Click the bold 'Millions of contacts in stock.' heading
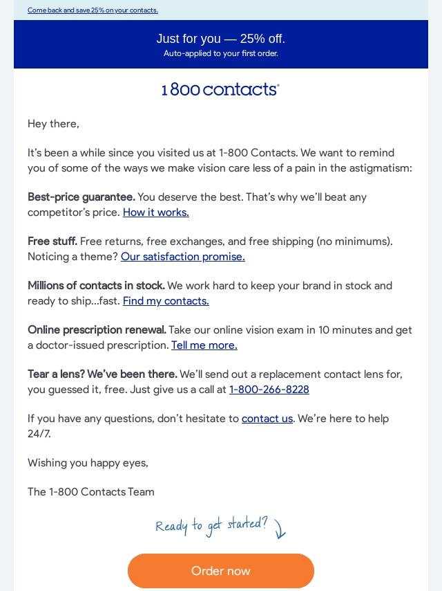Viewport: 442px width, 591px height. (x=96, y=286)
